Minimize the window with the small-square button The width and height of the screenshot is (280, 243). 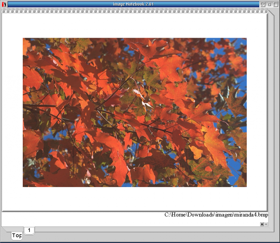(269, 4)
